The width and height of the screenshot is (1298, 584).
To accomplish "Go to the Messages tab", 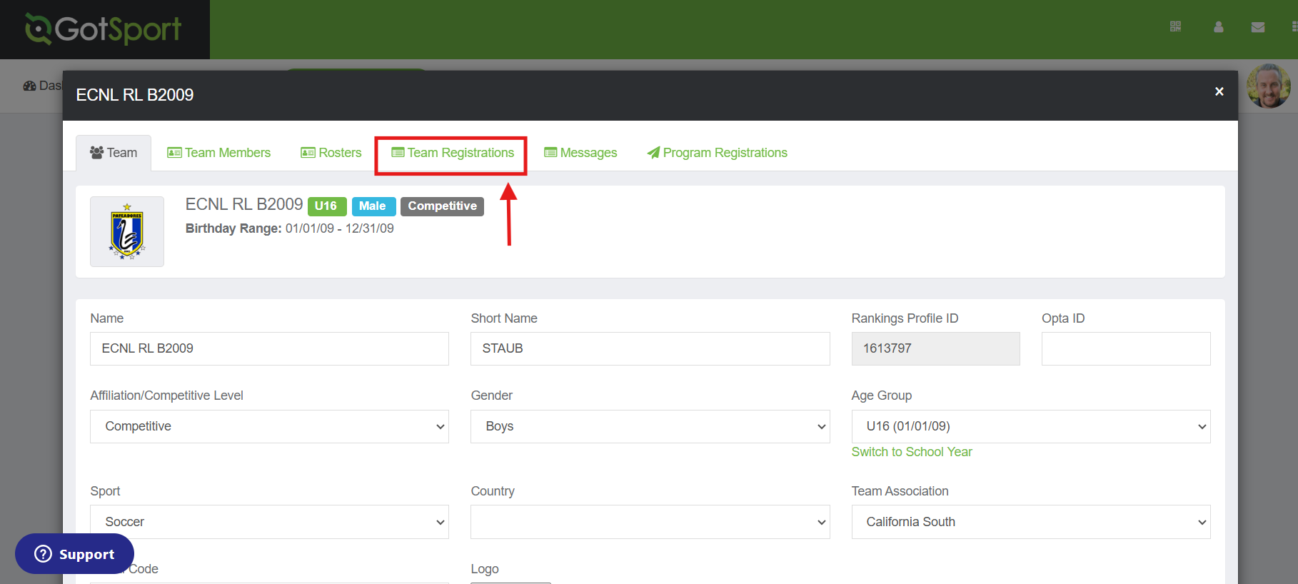I will coord(580,153).
